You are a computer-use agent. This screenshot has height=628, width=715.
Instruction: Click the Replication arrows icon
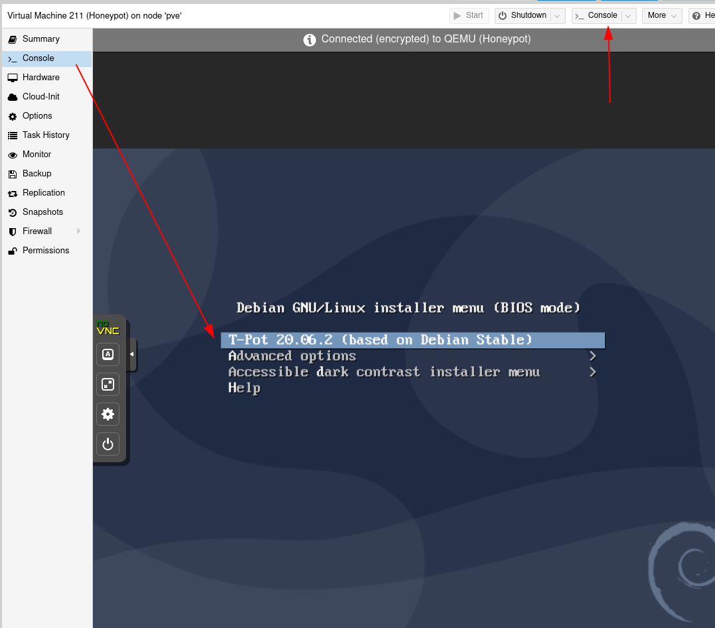coord(13,194)
